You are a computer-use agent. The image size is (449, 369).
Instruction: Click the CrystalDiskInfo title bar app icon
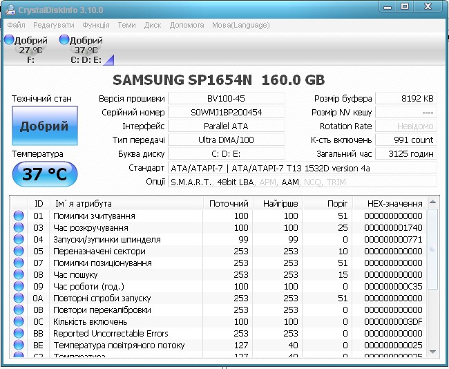[x=10, y=10]
